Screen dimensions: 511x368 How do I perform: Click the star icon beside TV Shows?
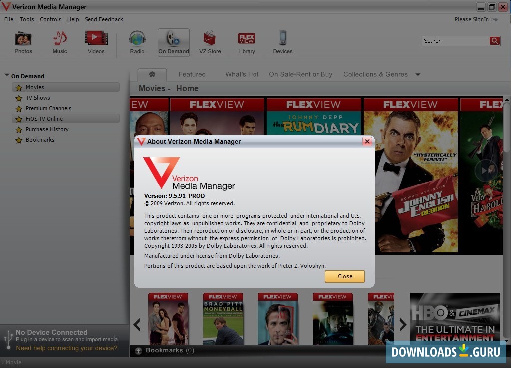tap(19, 98)
